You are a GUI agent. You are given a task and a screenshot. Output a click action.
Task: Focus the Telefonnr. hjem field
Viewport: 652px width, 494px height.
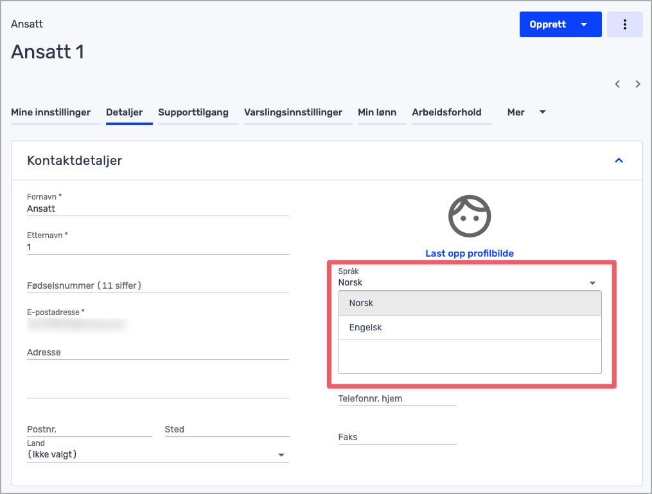pyautogui.click(x=397, y=399)
